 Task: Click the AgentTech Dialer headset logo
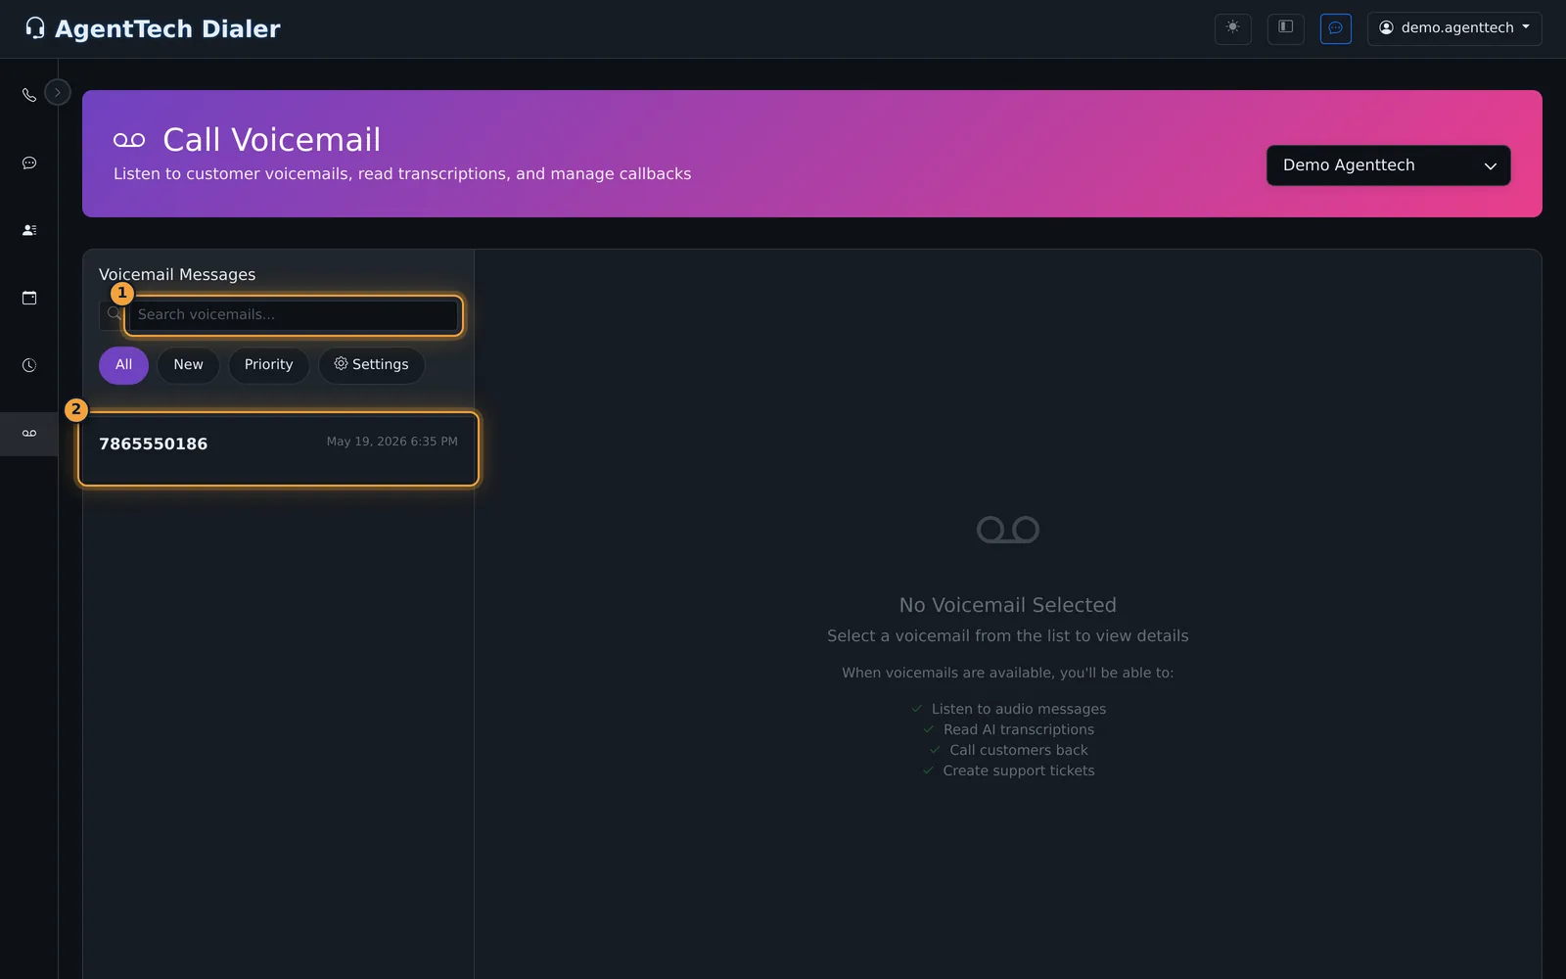pos(35,28)
